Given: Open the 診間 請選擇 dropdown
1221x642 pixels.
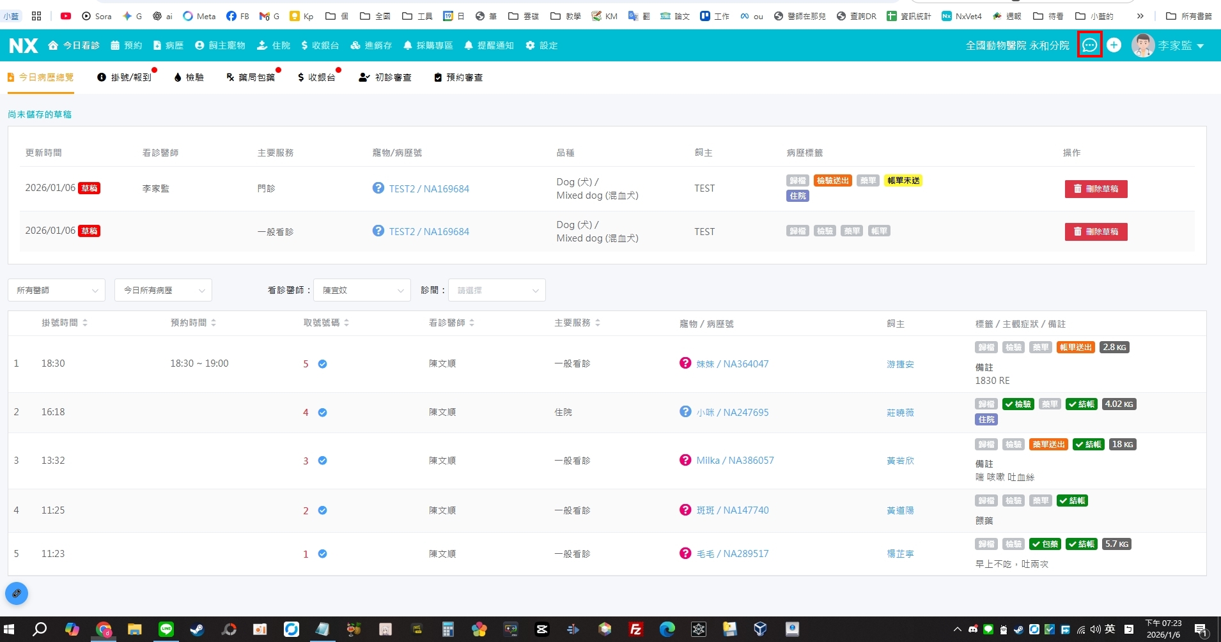Looking at the screenshot, I should pyautogui.click(x=497, y=290).
